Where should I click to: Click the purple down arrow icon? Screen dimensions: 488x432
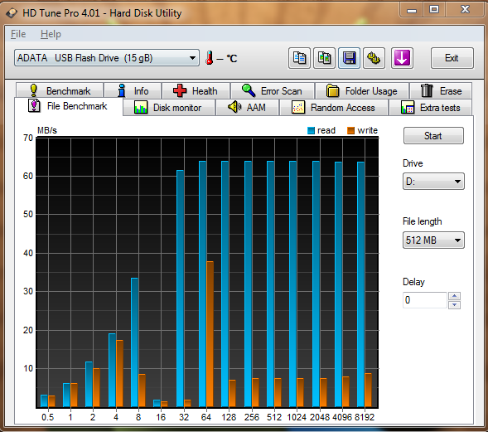pos(402,58)
